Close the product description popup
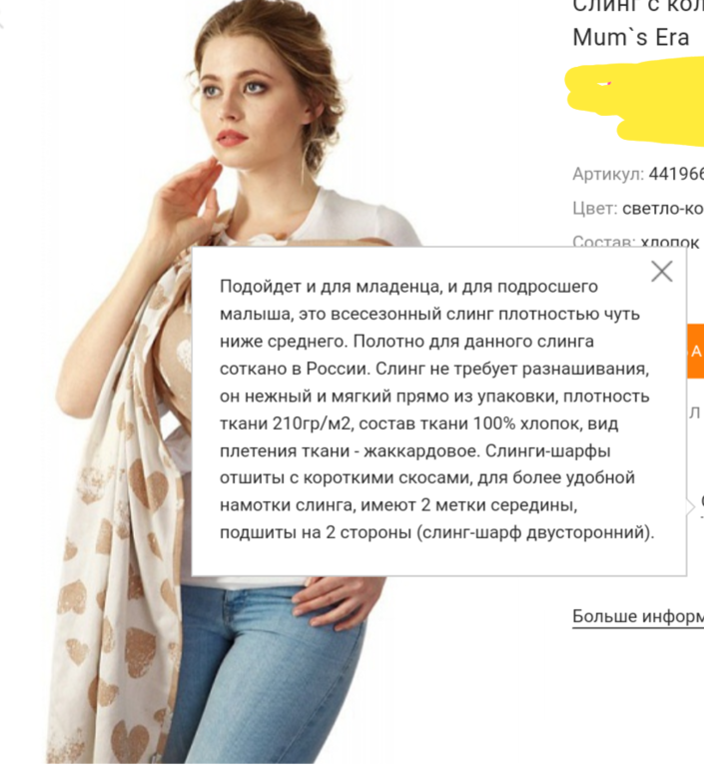The width and height of the screenshot is (704, 769). pyautogui.click(x=662, y=272)
